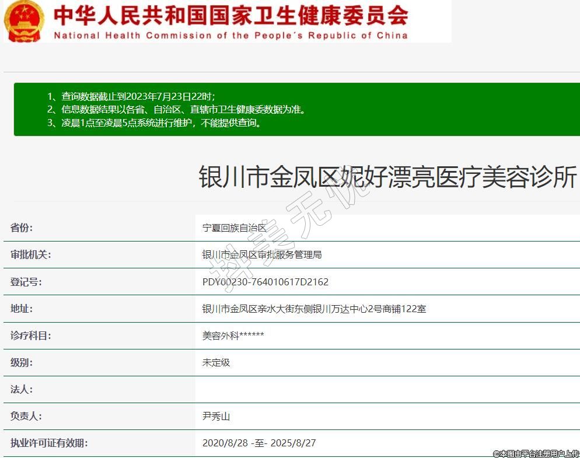Click the 诊疗科目 value 美容外科******
Image resolution: width=580 pixels, height=458 pixels.
(x=233, y=335)
